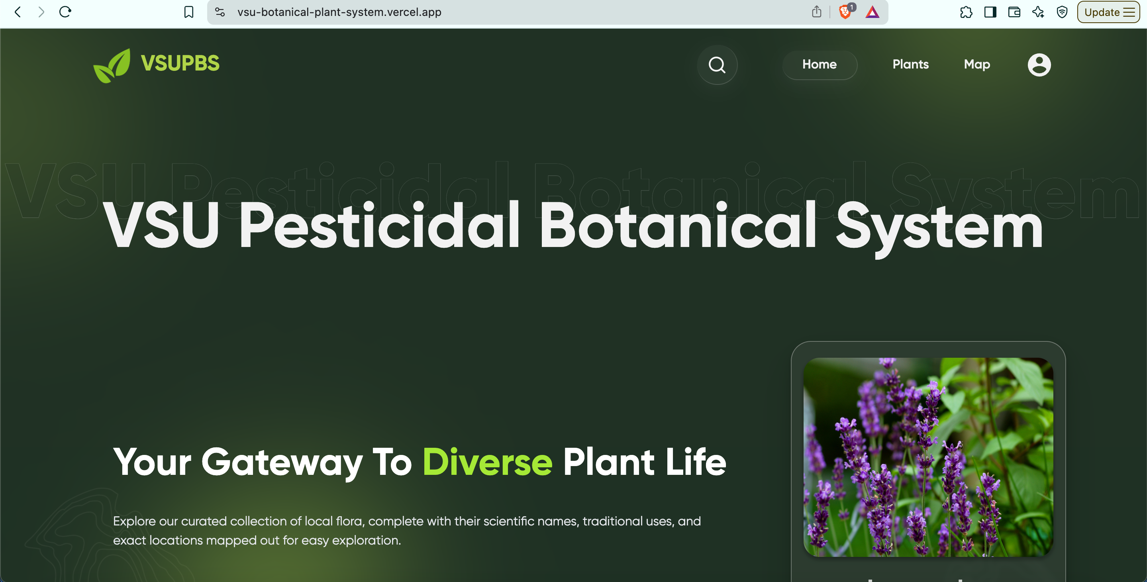Viewport: 1147px width, 582px height.
Task: Open the Brave Wallet
Action: tap(1014, 12)
